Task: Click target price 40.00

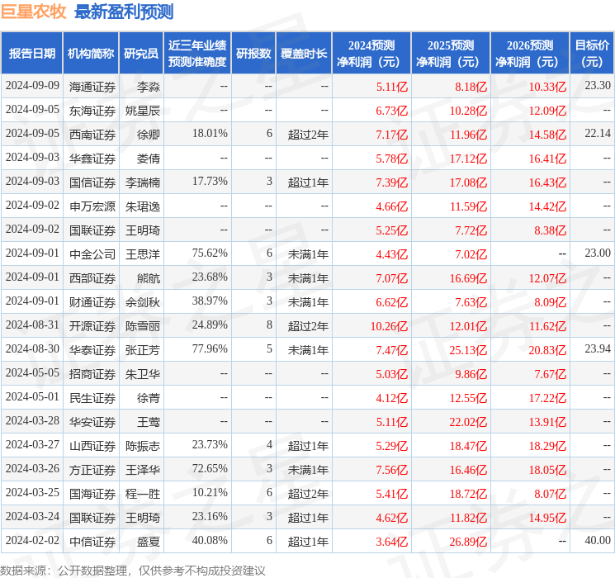Action: (x=598, y=540)
